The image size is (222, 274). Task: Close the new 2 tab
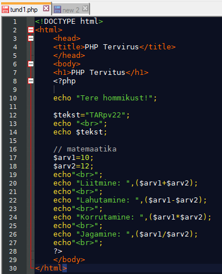85,9
